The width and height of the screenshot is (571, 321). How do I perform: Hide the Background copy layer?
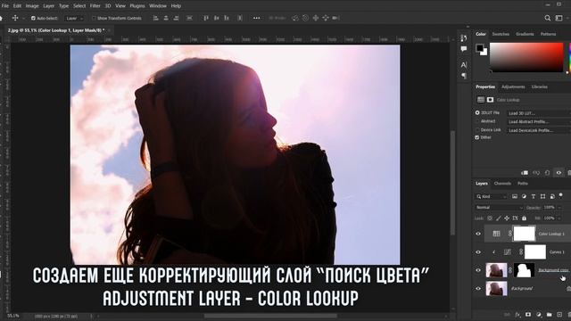pyautogui.click(x=478, y=270)
